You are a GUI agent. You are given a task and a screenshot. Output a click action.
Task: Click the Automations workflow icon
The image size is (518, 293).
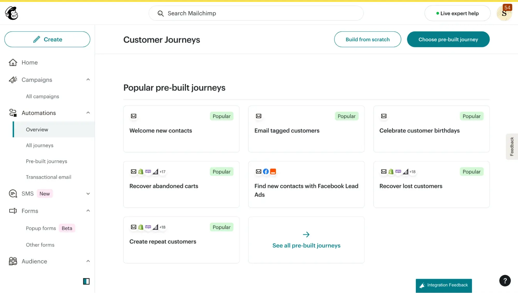[x=13, y=113]
